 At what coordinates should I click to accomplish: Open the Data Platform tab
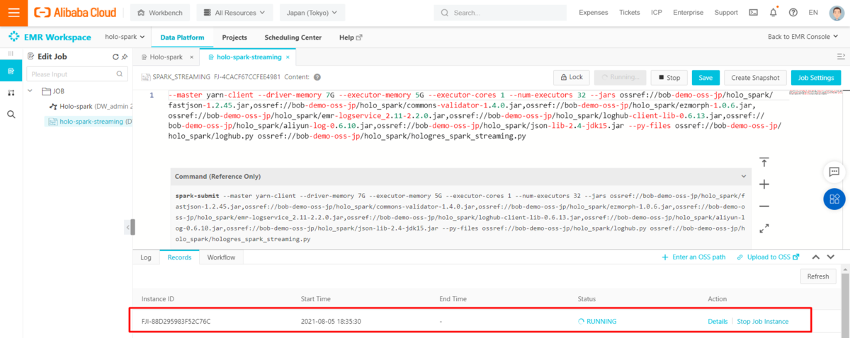(x=182, y=37)
